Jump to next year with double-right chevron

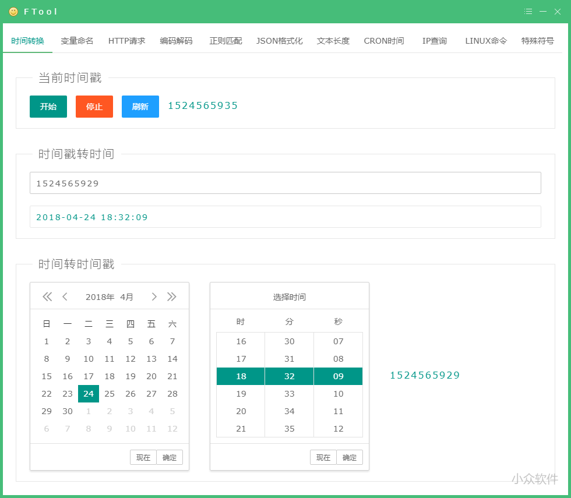click(x=172, y=296)
